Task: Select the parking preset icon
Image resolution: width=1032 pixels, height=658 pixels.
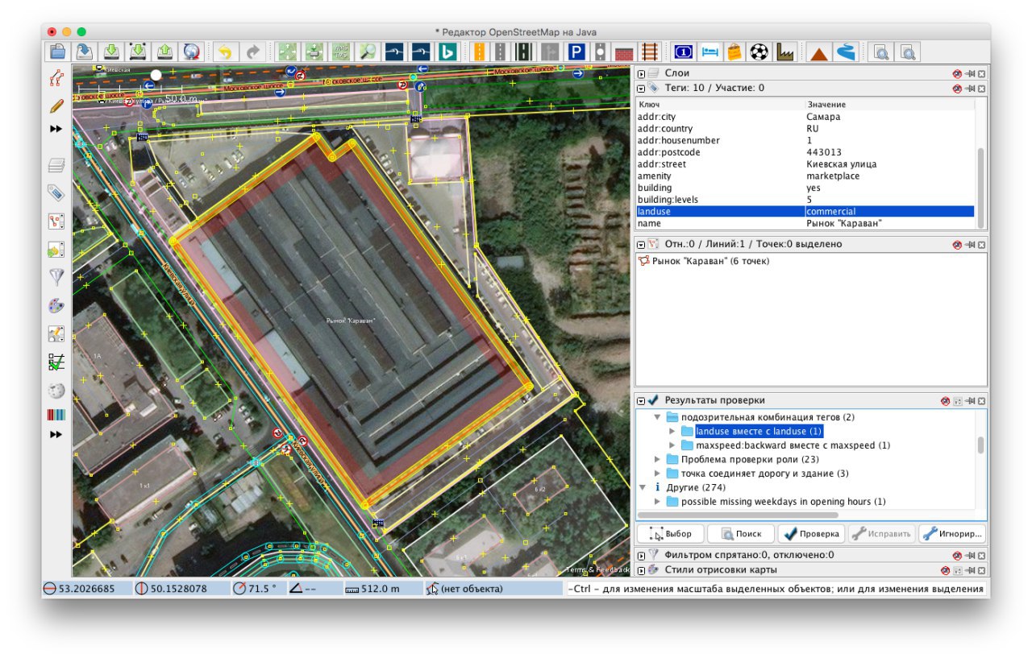Action: (576, 52)
